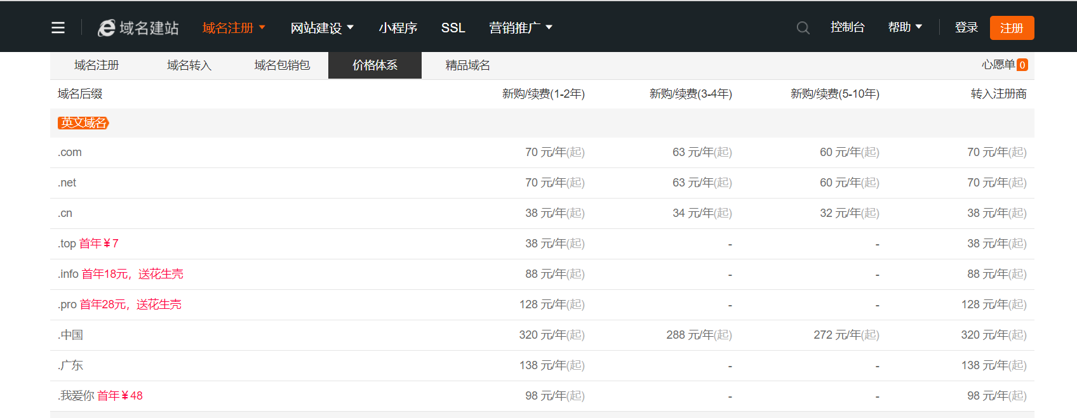The height and width of the screenshot is (418, 1077).
Task: Click .广东 1-2年 price 138 元/年
Action: (552, 365)
